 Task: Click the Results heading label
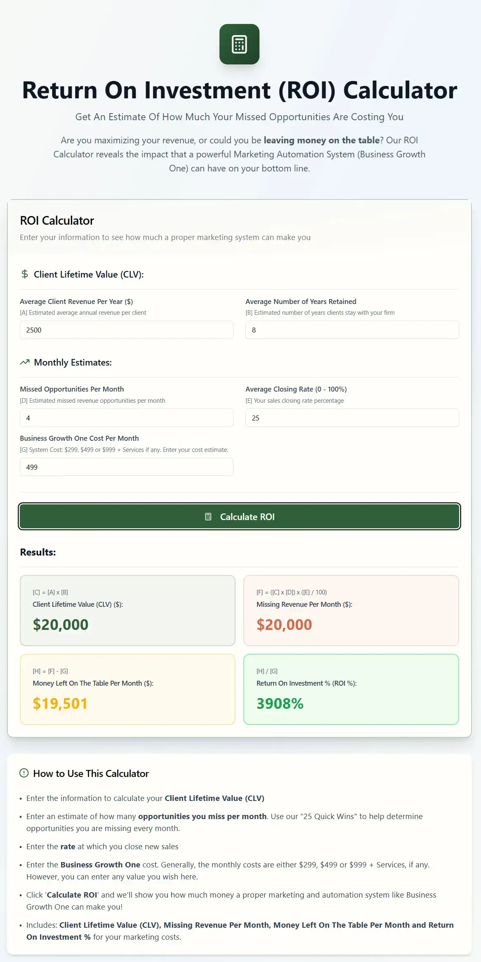point(38,552)
